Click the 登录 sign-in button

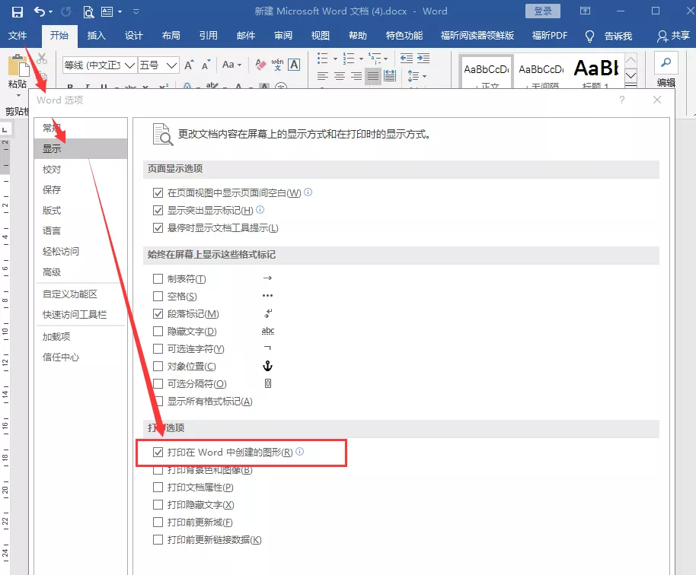[x=542, y=11]
